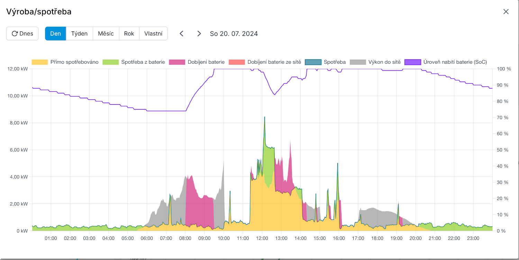Go to next day arrow
The image size is (519, 260).
[199, 34]
